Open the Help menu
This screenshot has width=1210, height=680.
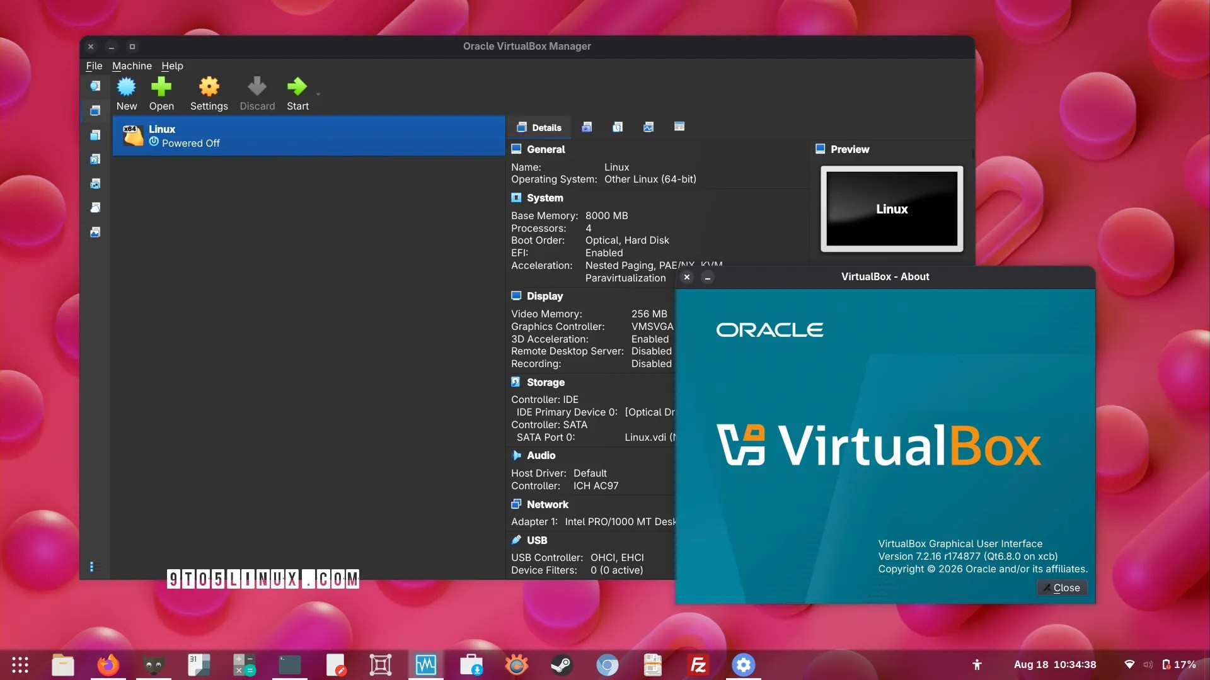pyautogui.click(x=172, y=65)
